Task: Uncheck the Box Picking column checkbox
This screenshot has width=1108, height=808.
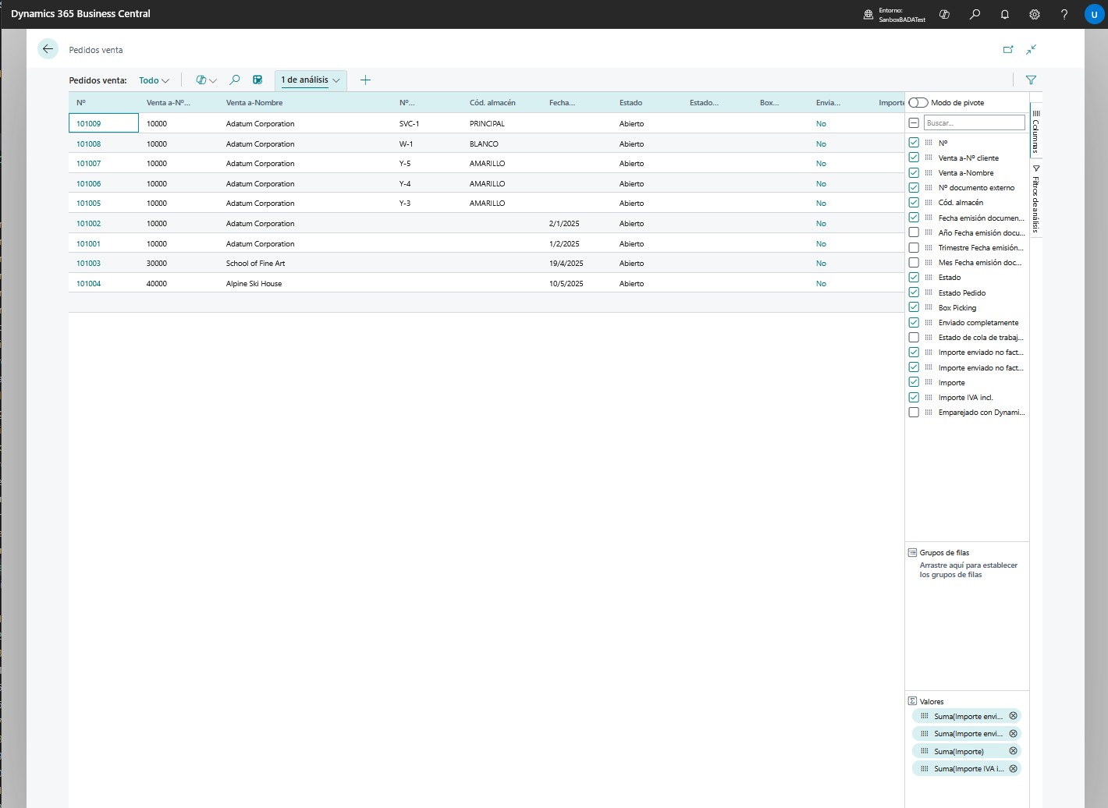Action: click(914, 307)
